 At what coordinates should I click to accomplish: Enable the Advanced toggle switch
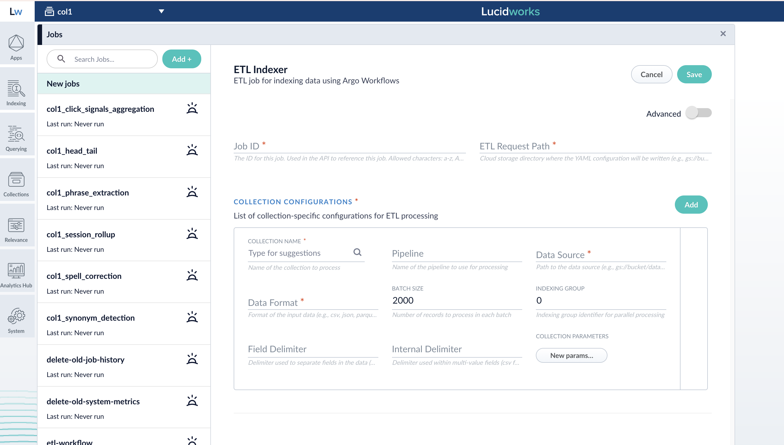(x=698, y=113)
